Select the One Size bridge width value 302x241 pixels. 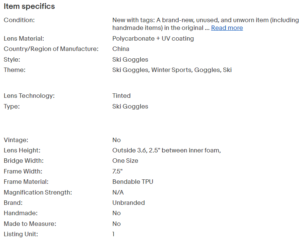tap(125, 161)
